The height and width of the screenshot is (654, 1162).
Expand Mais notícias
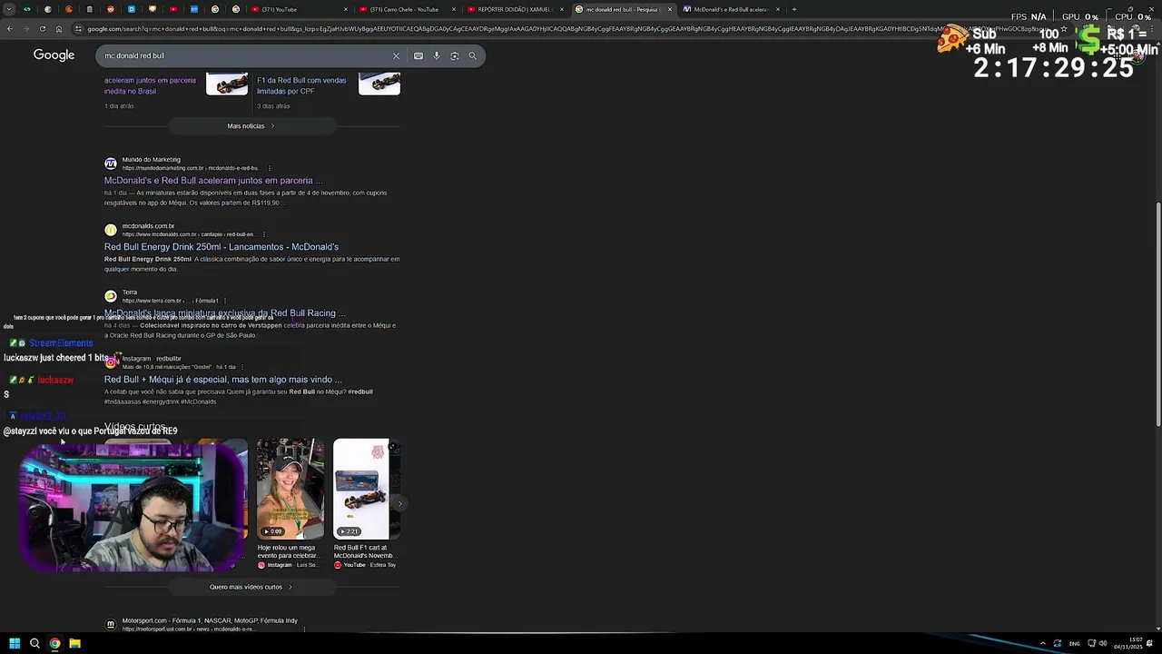point(251,126)
